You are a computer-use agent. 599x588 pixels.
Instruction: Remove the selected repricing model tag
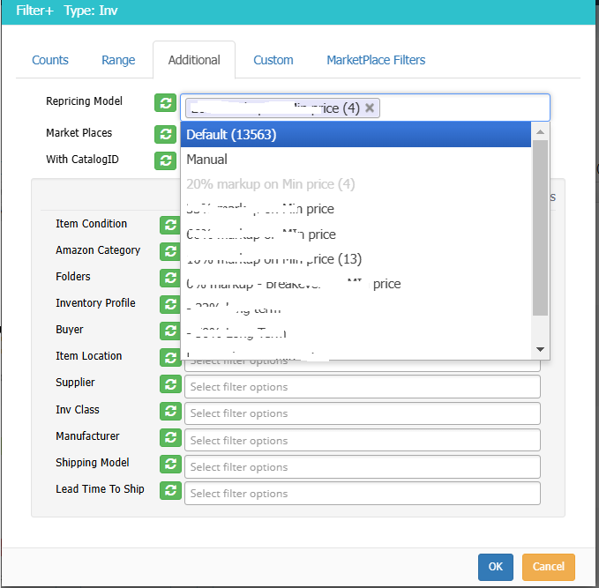pos(370,108)
